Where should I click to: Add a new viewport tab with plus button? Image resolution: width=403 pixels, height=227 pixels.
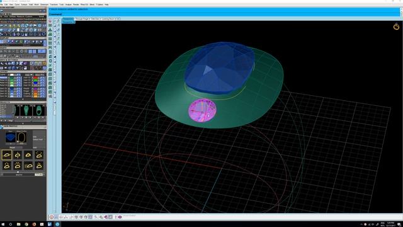(118, 19)
